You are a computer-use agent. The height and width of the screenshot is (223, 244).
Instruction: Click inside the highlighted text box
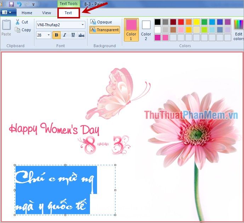(x=65, y=190)
